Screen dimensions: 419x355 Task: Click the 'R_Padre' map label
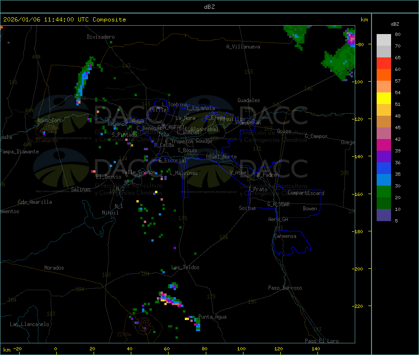coord(267,175)
